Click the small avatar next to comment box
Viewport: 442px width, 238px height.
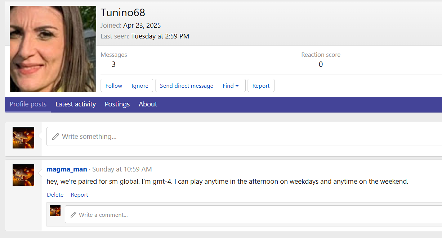(55, 211)
